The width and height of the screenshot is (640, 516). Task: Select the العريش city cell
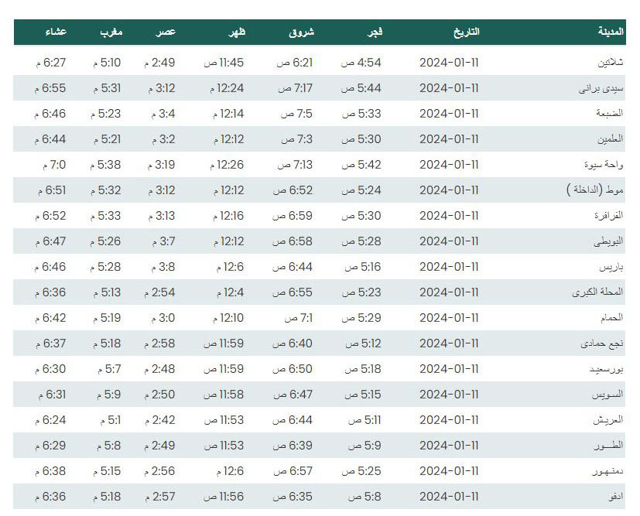pyautogui.click(x=608, y=420)
